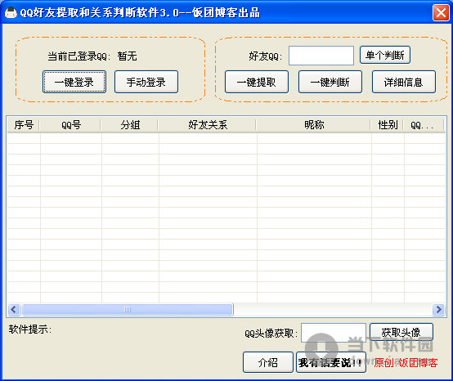Click the 单个判断 button
The image size is (453, 381).
(385, 55)
